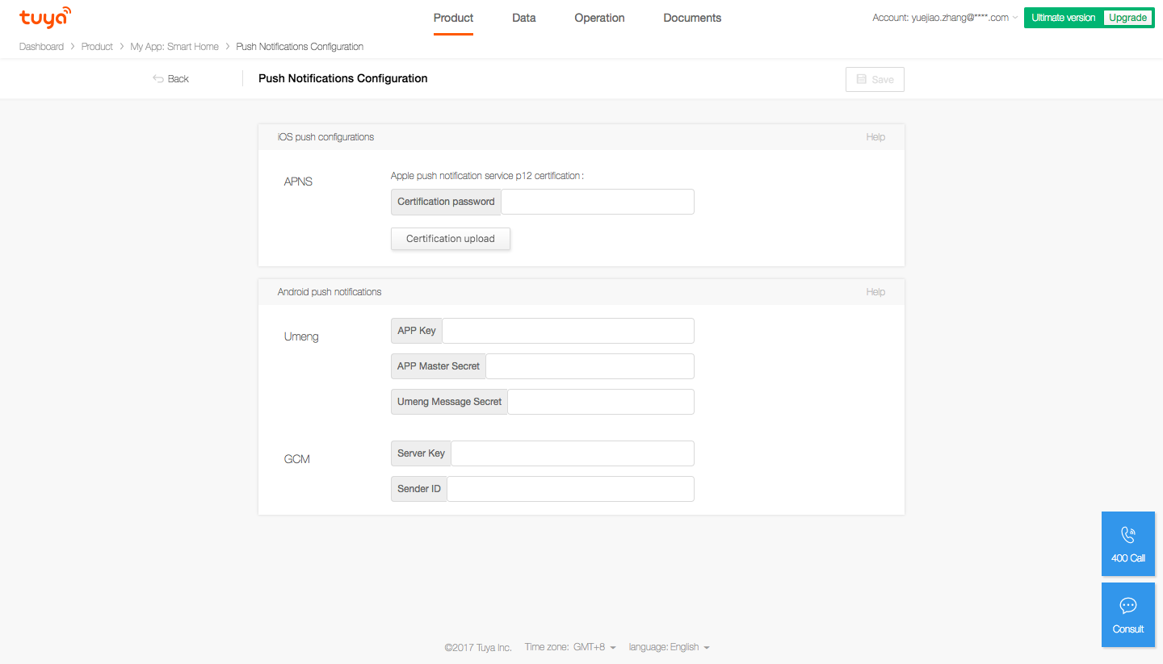This screenshot has height=664, width=1163.
Task: Go to Product breadcrumb link
Action: click(97, 47)
